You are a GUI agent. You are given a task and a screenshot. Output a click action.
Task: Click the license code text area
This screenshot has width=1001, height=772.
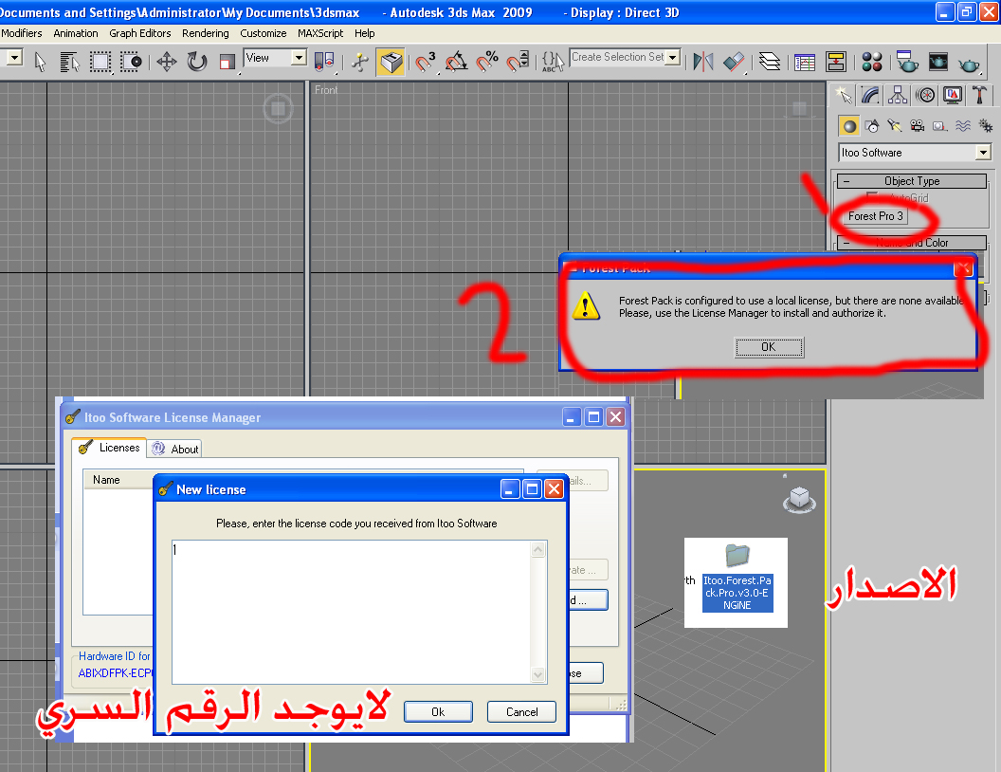coord(351,612)
